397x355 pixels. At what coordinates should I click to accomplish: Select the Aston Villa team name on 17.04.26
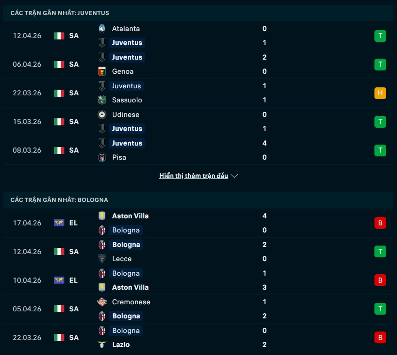click(x=130, y=216)
